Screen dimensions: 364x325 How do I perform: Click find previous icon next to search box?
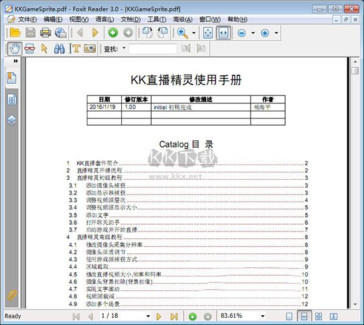tap(186, 49)
